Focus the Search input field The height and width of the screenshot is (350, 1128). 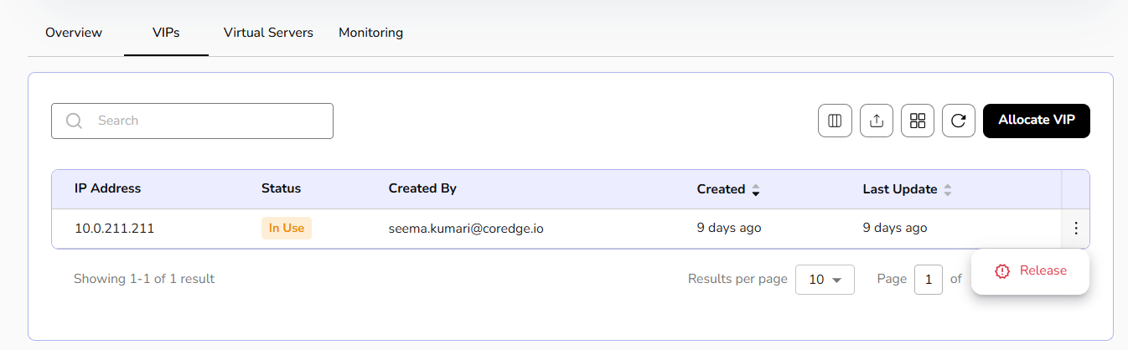pos(210,121)
